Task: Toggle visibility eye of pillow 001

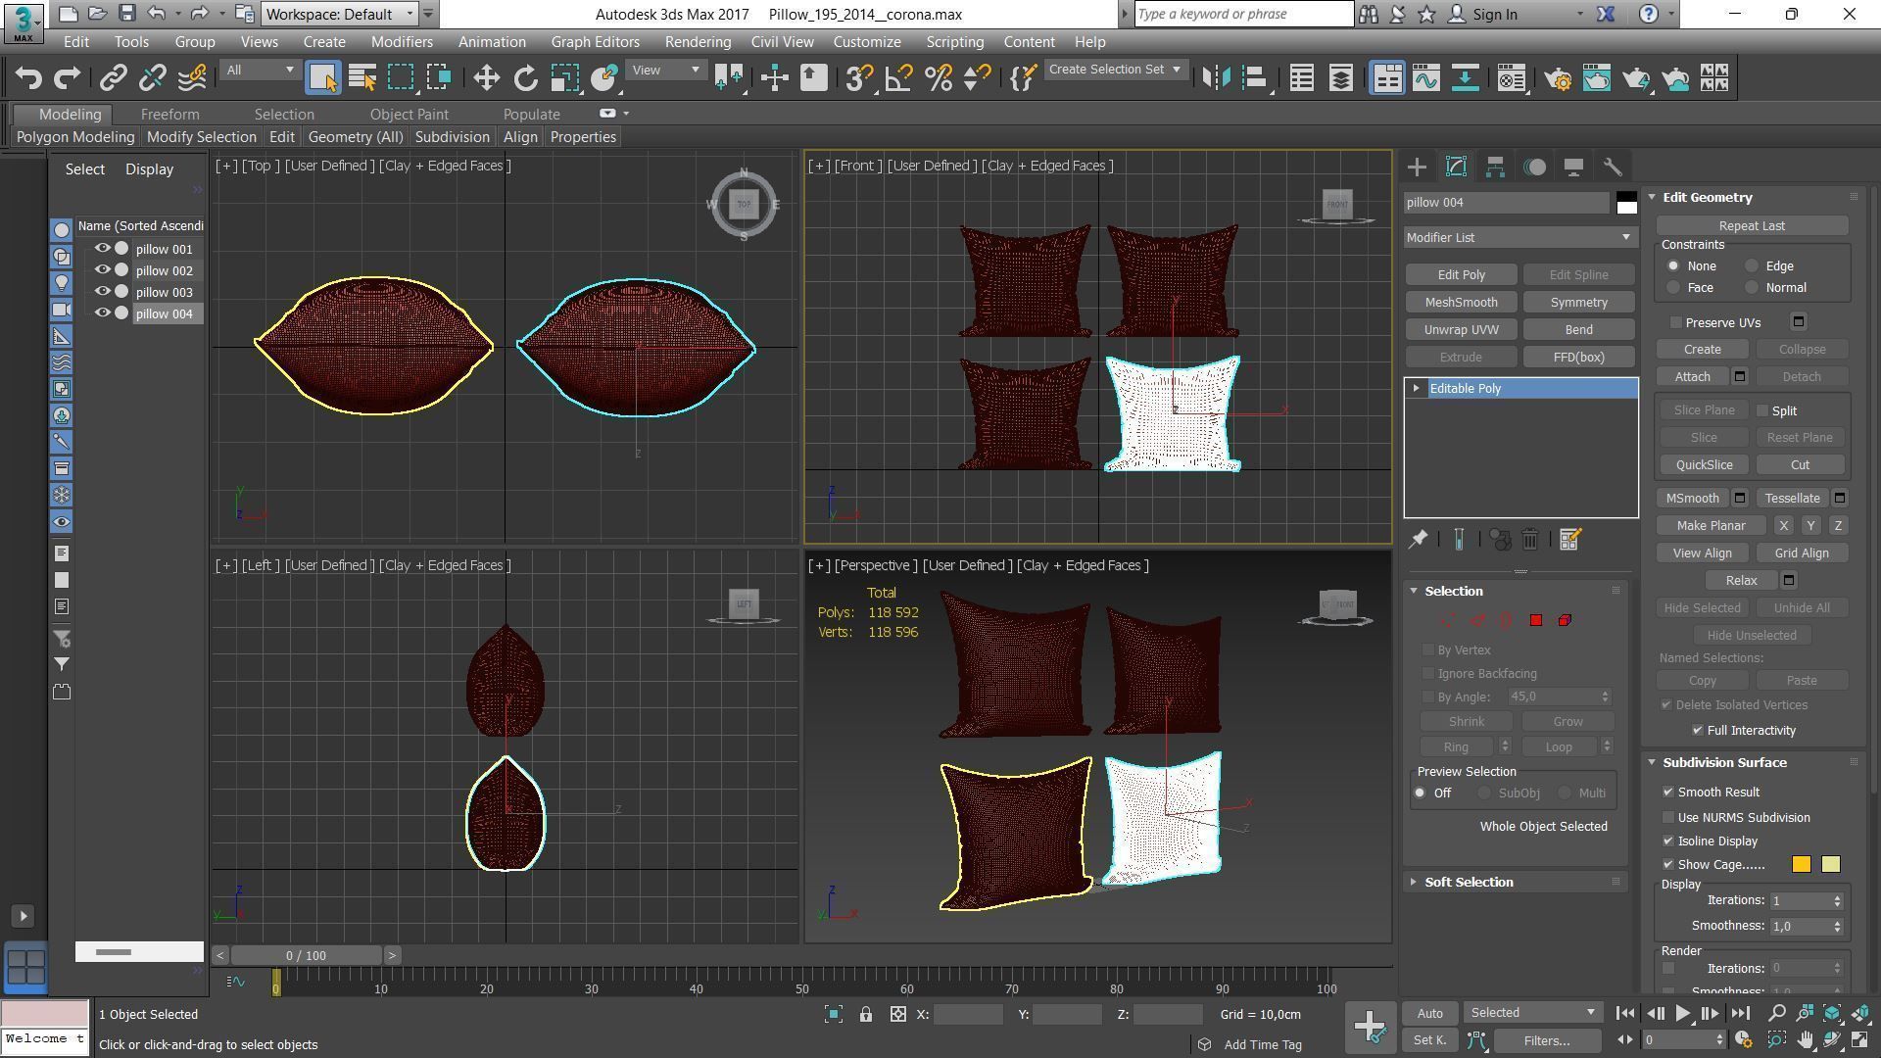Action: [102, 249]
